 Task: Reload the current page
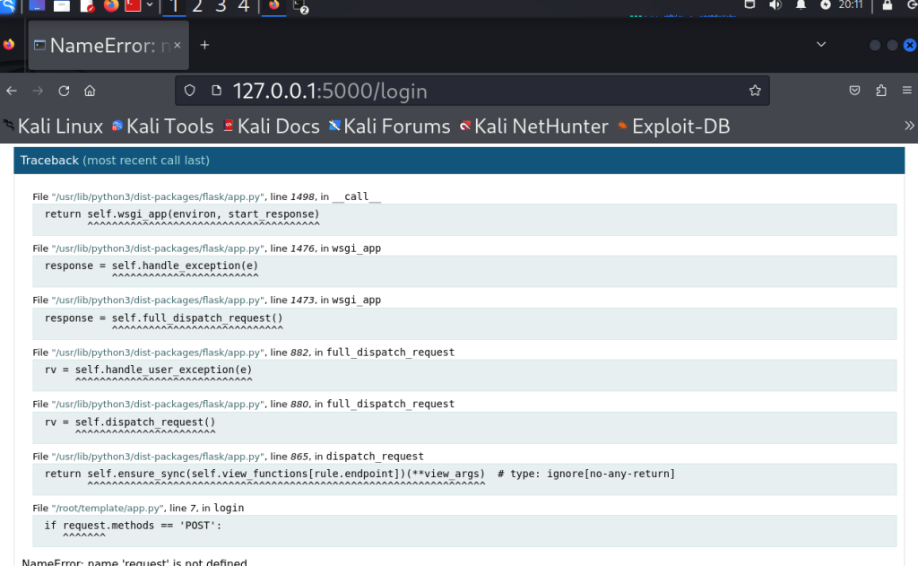tap(64, 91)
